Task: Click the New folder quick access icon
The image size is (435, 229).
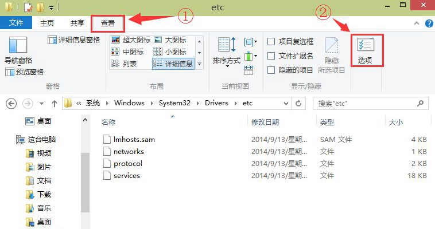Action: pyautogui.click(x=41, y=7)
